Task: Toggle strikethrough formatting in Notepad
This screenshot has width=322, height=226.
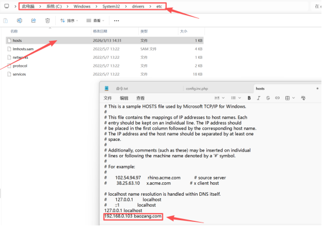Action: (268, 98)
